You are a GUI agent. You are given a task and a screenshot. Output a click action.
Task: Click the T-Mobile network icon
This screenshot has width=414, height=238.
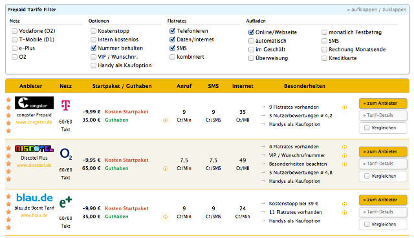pos(65,105)
